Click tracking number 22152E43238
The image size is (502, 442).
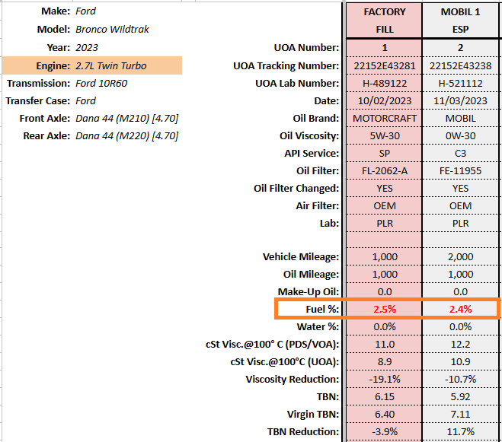[460, 66]
